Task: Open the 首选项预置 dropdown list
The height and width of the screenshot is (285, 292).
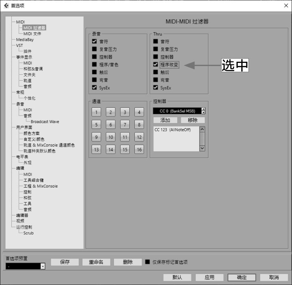Action: point(43,267)
